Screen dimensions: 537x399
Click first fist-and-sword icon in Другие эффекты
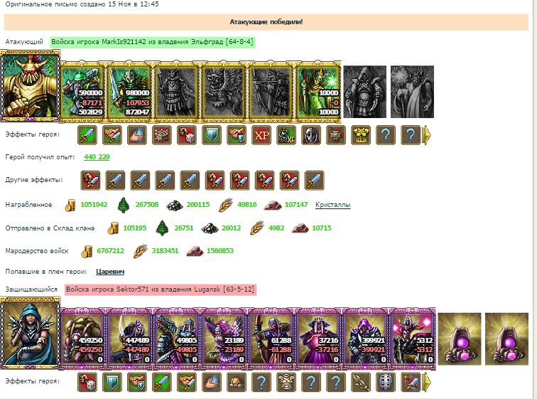(x=90, y=181)
